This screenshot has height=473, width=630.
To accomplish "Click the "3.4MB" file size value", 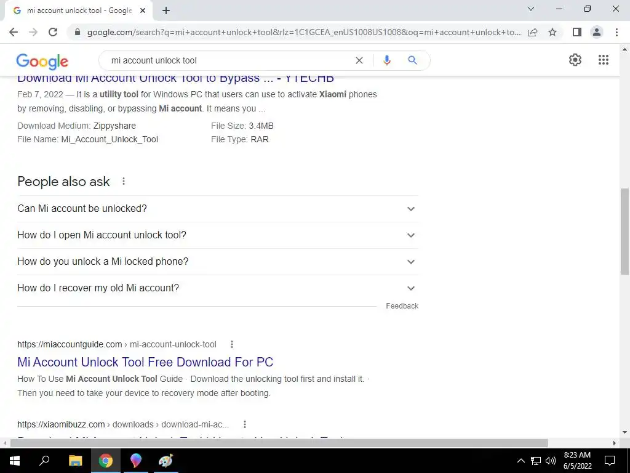I will point(261,126).
